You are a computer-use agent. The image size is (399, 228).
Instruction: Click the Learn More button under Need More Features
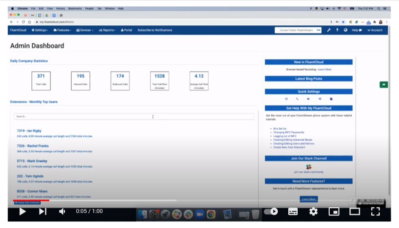tap(309, 199)
